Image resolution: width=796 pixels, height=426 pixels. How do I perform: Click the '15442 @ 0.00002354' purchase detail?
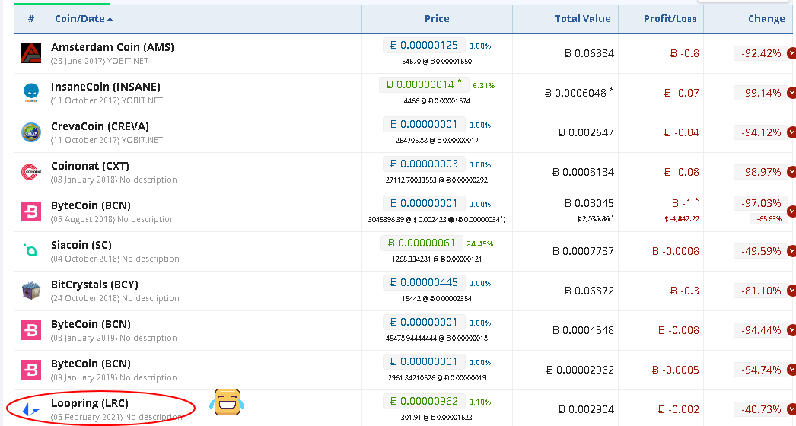pos(437,299)
